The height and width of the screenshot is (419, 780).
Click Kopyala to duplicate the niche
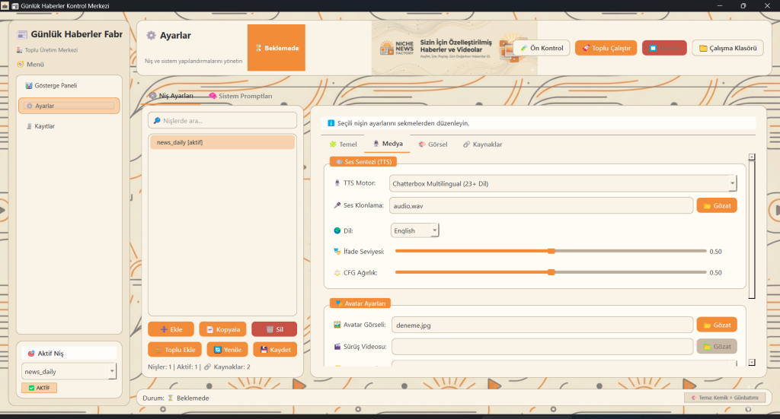[x=222, y=329]
